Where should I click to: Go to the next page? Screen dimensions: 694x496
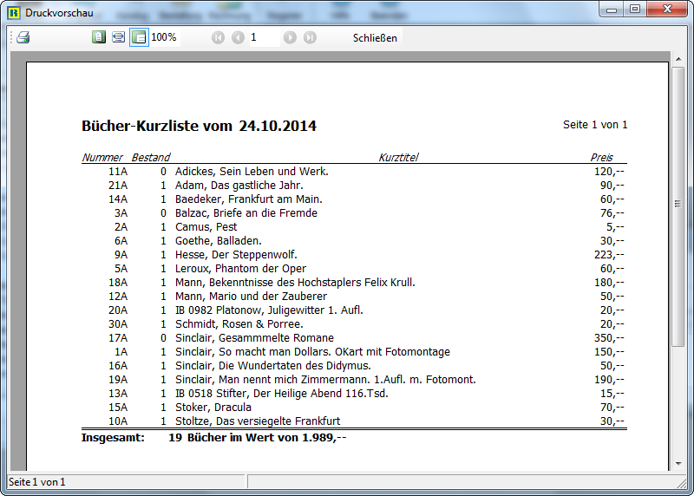tap(290, 37)
